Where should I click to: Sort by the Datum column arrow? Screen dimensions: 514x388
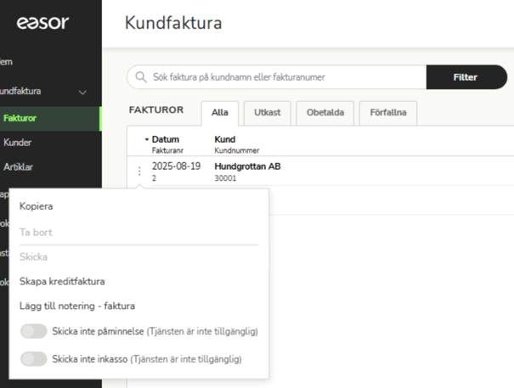pos(146,139)
